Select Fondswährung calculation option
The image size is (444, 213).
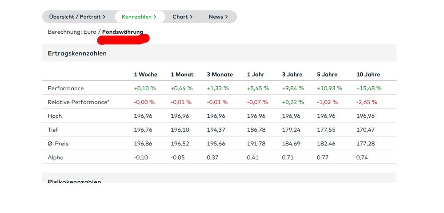point(123,32)
